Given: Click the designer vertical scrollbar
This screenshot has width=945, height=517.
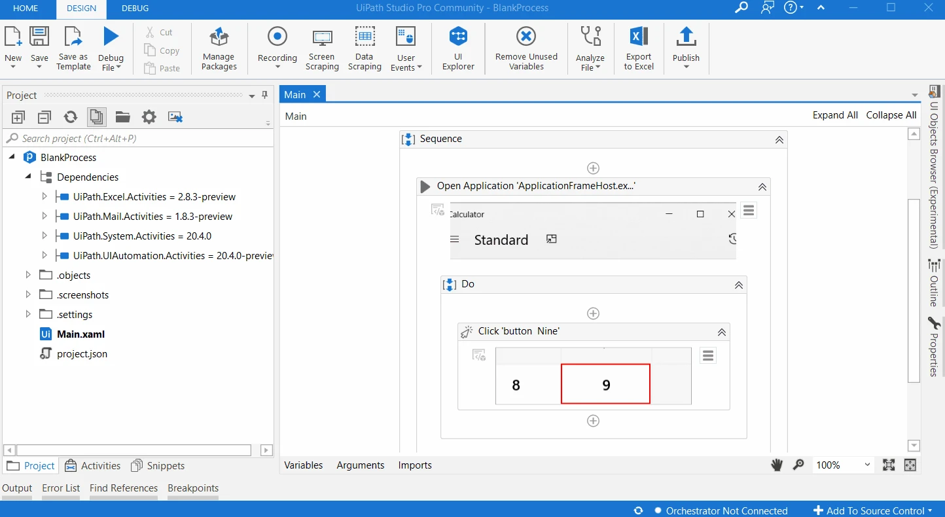Looking at the screenshot, I should tap(914, 290).
